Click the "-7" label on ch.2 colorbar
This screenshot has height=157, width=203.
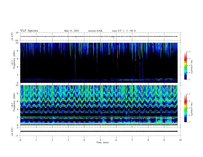[189, 122]
